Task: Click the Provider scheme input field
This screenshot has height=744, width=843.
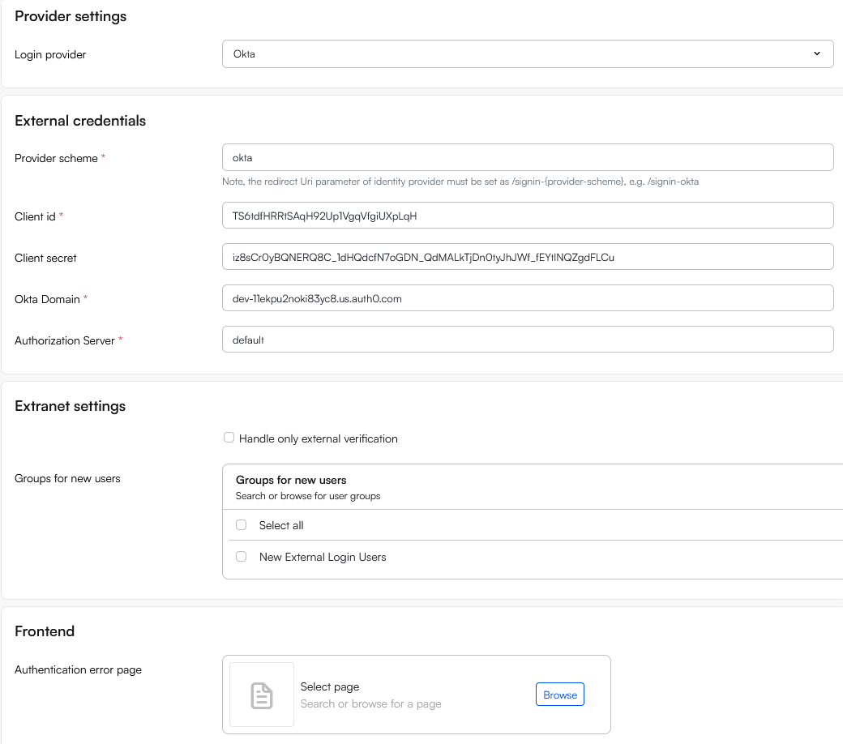Action: click(527, 157)
